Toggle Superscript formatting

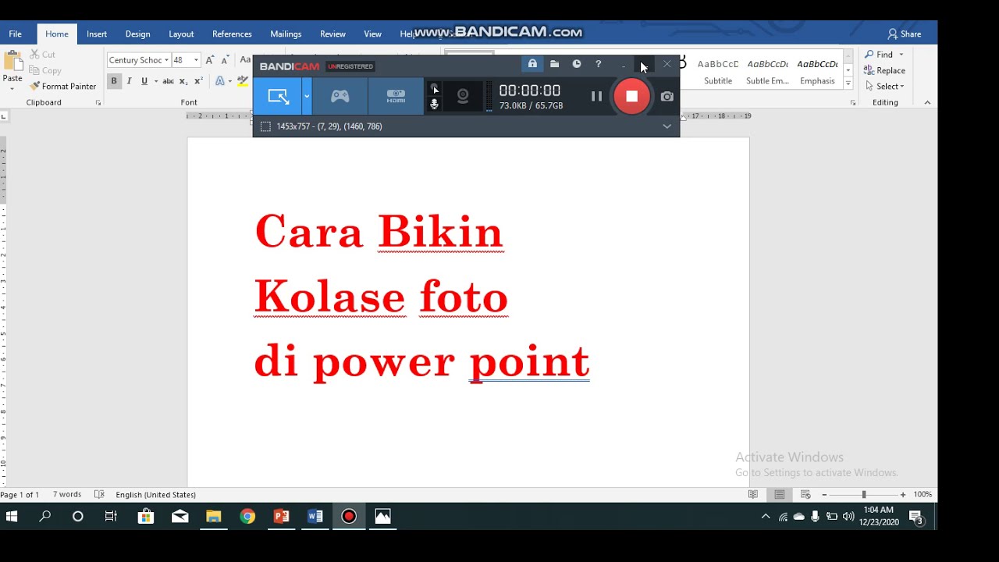click(198, 81)
